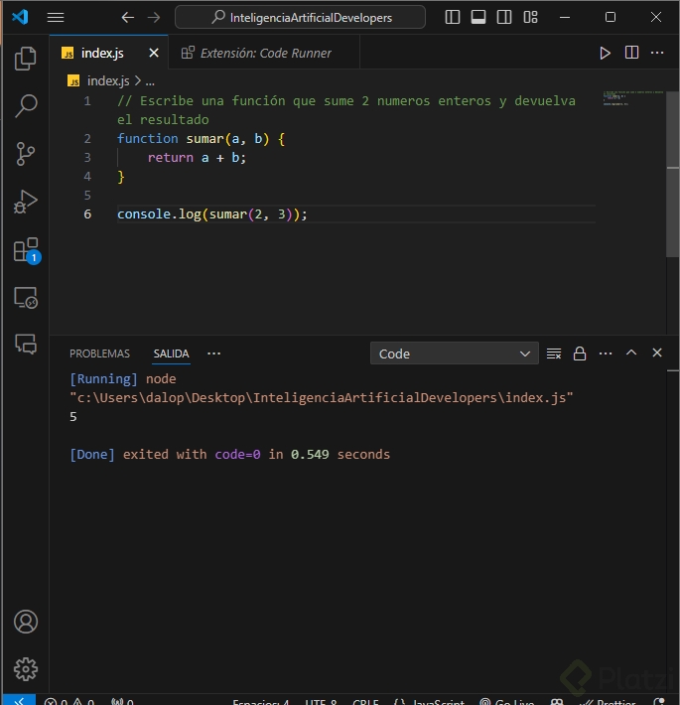Open the Source Control view
The image size is (680, 705).
point(26,153)
